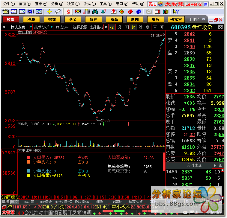Open the 文件(F) menu
This screenshot has height=218, width=227.
(x=8, y=4)
